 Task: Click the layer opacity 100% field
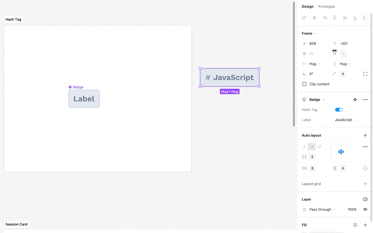click(352, 209)
